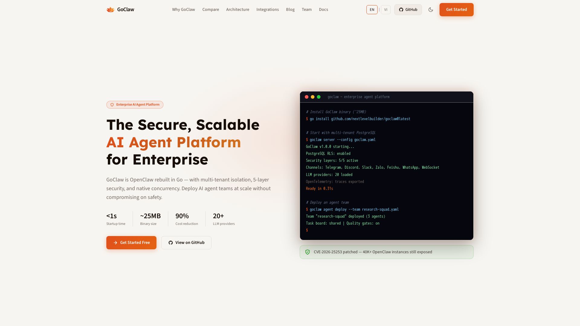
Task: Click the 'for Enterprise' headline line
Action: 157,160
